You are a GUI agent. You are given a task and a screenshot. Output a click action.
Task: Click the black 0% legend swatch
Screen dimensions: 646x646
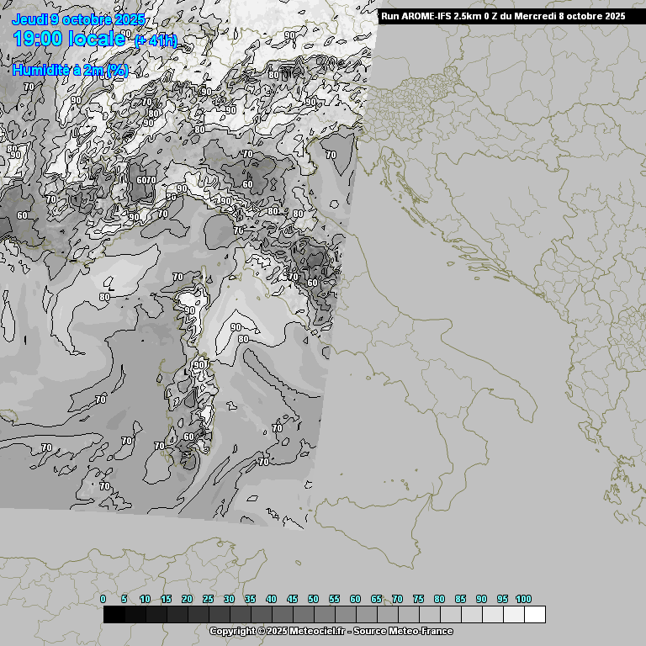tap(114, 615)
